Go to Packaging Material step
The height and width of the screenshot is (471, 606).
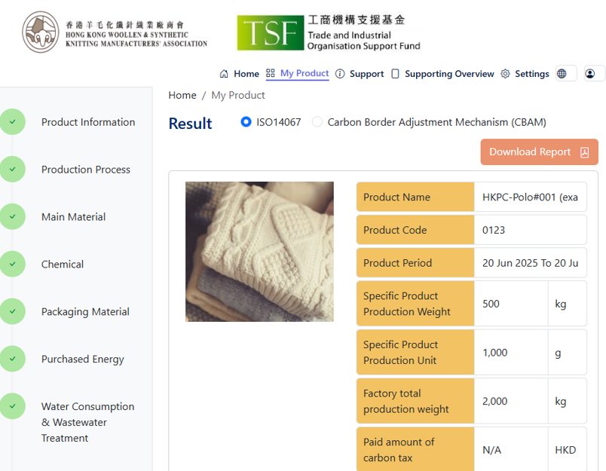(x=85, y=312)
